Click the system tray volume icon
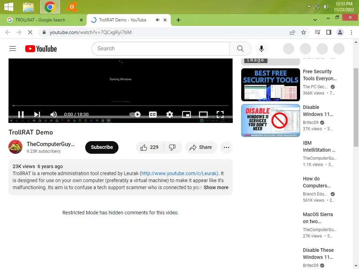The width and height of the screenshot is (359, 269). [326, 7]
